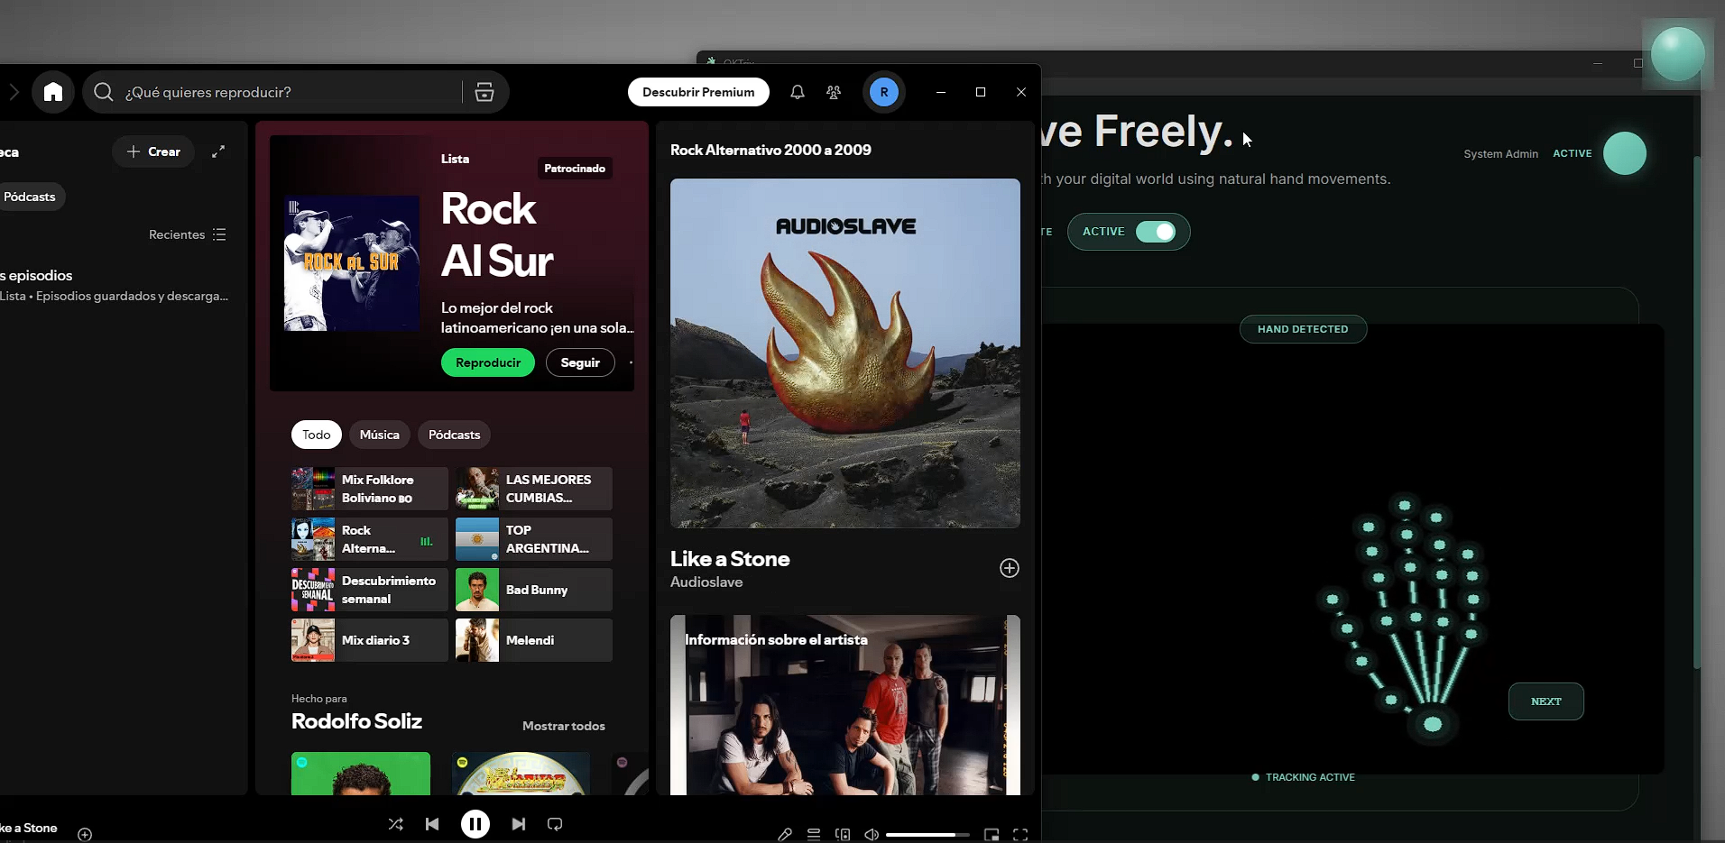Click the NEXT button in the gesture app

(1546, 701)
